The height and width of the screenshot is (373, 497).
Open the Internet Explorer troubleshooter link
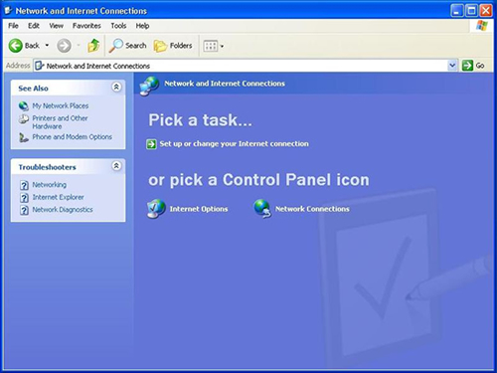pos(58,197)
